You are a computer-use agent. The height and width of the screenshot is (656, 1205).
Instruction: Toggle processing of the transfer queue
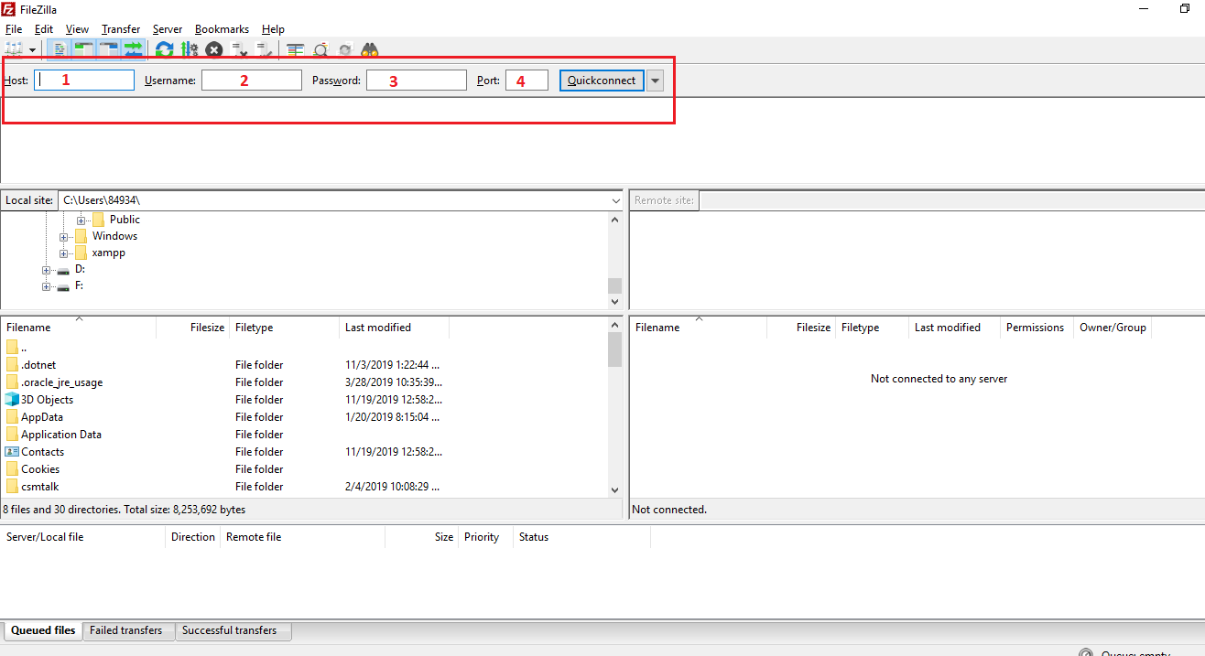coord(190,49)
